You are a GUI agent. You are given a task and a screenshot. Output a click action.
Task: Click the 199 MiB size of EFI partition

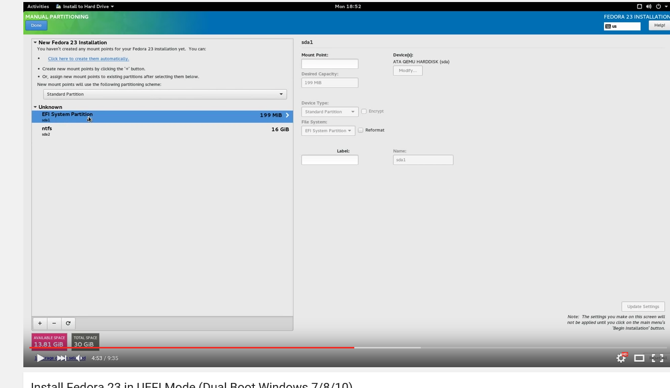[271, 115]
